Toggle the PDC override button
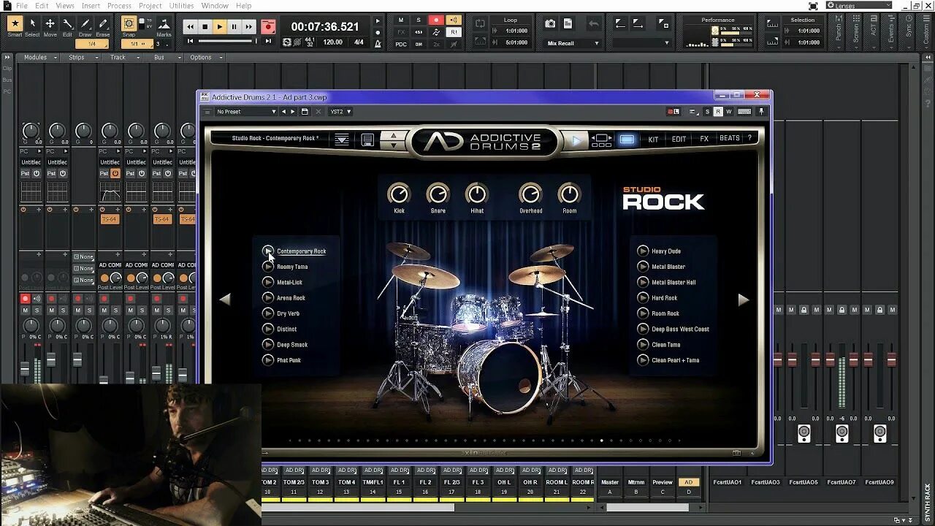935x526 pixels. [x=401, y=44]
